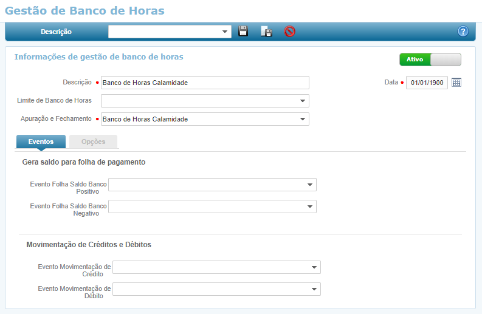Open Evento Folha Saldo Banco Negativo dropdown
Viewport: 482px width, 314px height.
[x=310, y=206]
